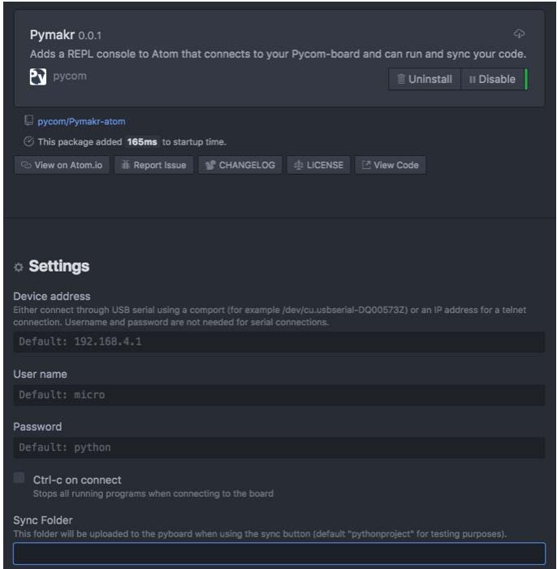Click the cloud download icon top right

point(519,34)
